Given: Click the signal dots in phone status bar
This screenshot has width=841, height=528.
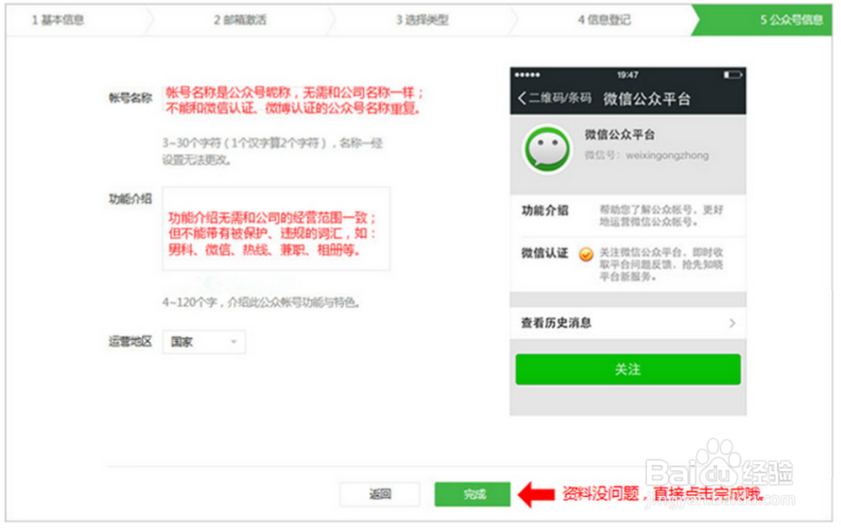Looking at the screenshot, I should pyautogui.click(x=528, y=75).
